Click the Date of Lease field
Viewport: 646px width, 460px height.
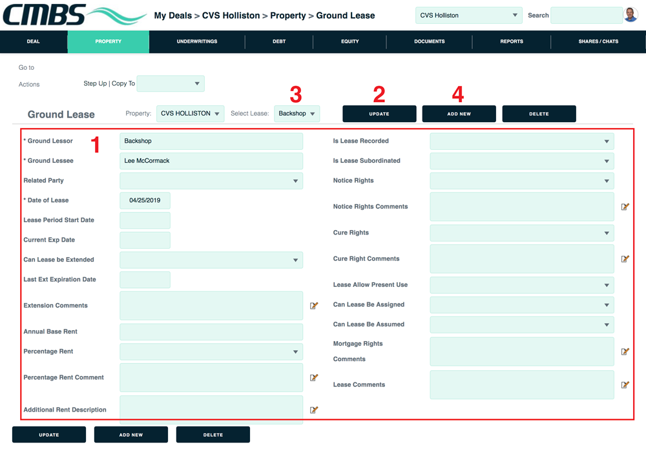click(145, 201)
